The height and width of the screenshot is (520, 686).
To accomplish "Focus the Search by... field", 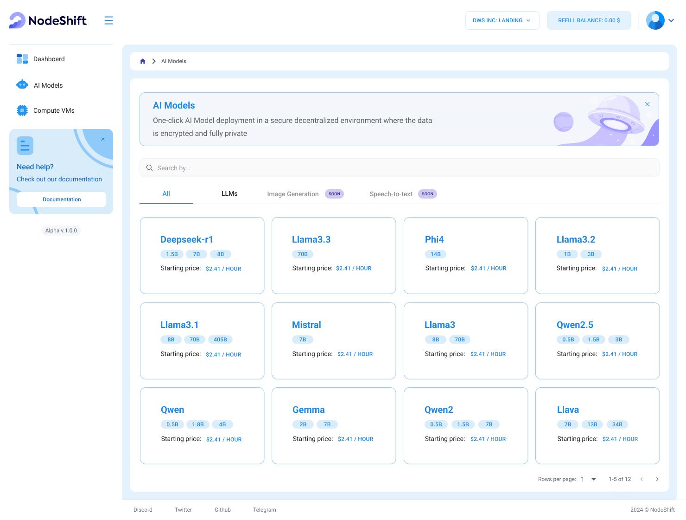I will tap(400, 168).
